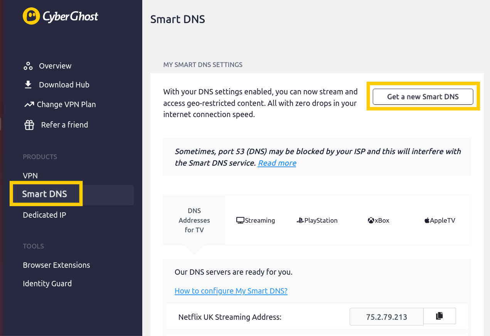Open Identity Guard tool

47,284
